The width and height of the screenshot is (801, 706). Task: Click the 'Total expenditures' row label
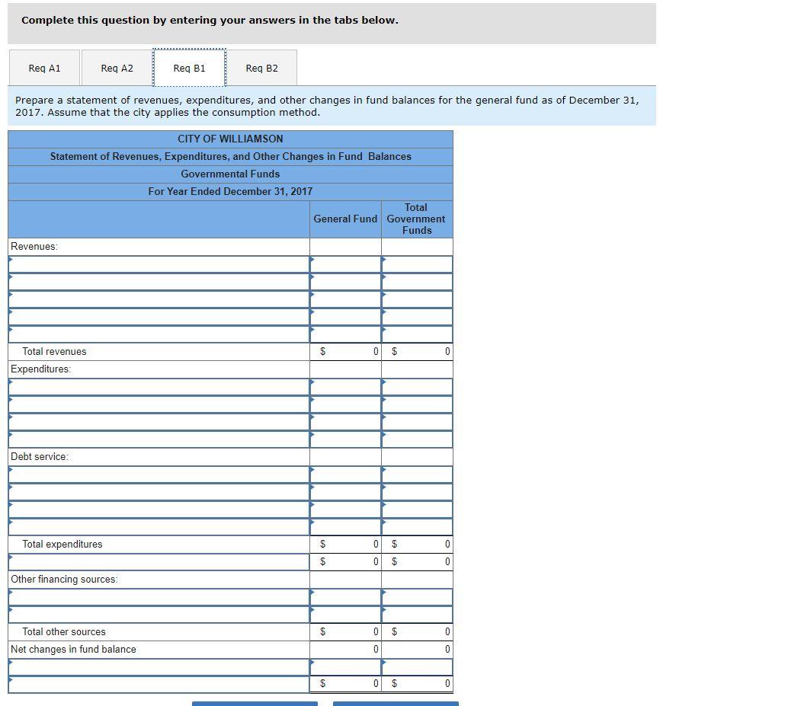click(62, 545)
